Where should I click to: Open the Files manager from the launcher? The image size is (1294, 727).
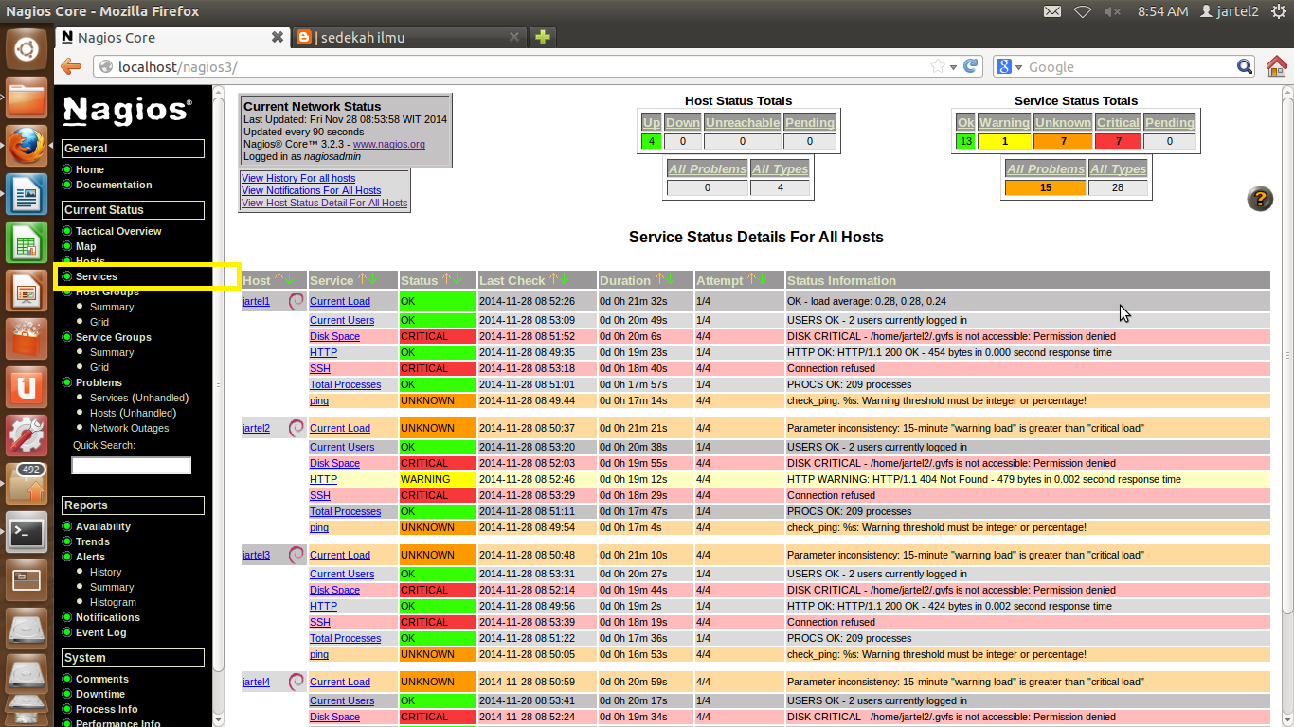pos(27,98)
